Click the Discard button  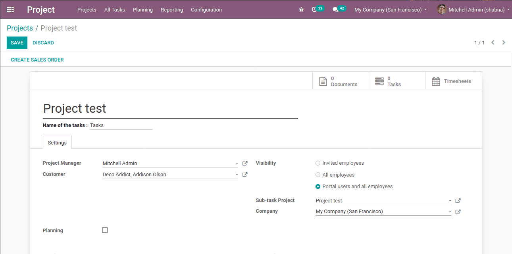(x=43, y=42)
